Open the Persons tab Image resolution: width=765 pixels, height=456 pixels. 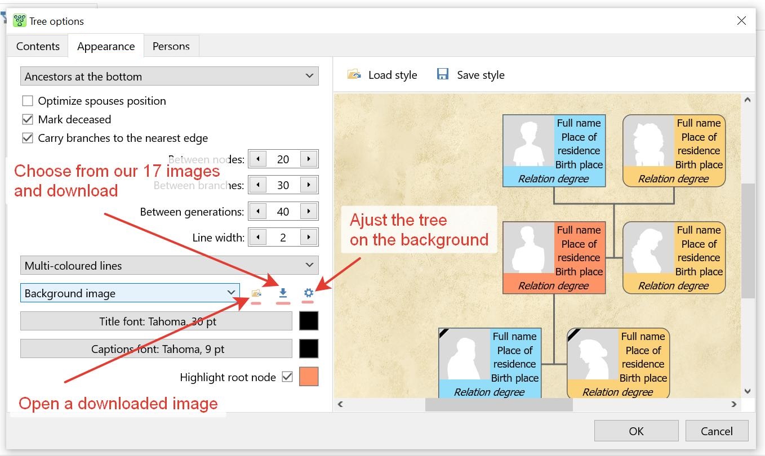coord(171,46)
